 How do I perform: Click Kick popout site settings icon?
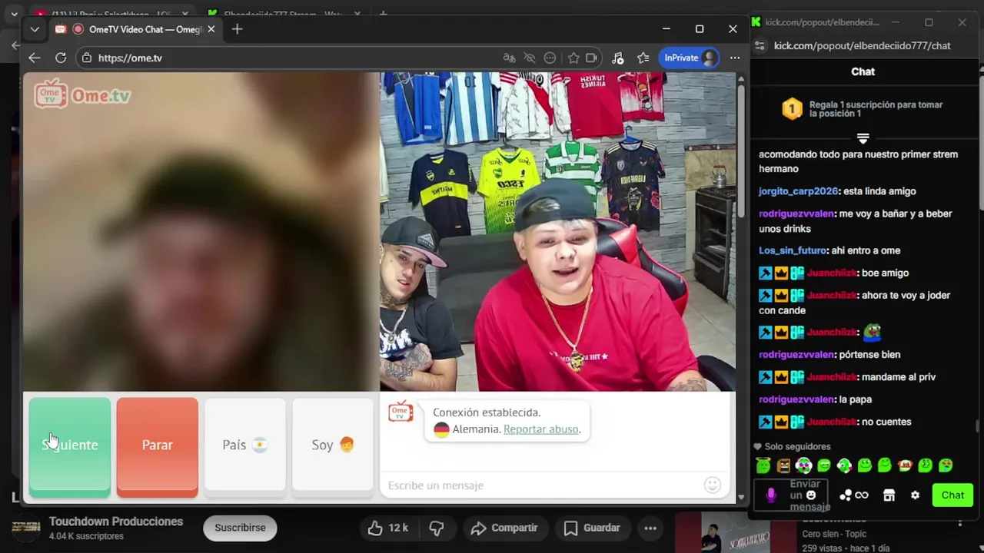pyautogui.click(x=760, y=46)
